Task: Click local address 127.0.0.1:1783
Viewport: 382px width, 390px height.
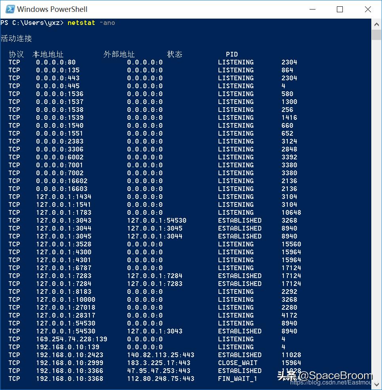Action: (x=64, y=213)
